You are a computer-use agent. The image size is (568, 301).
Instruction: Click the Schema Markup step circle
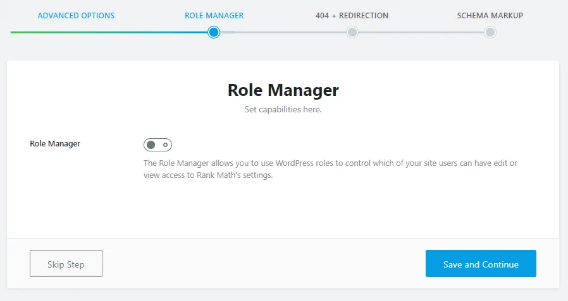490,32
